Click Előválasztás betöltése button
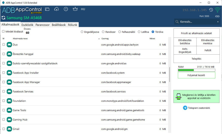 185,42
